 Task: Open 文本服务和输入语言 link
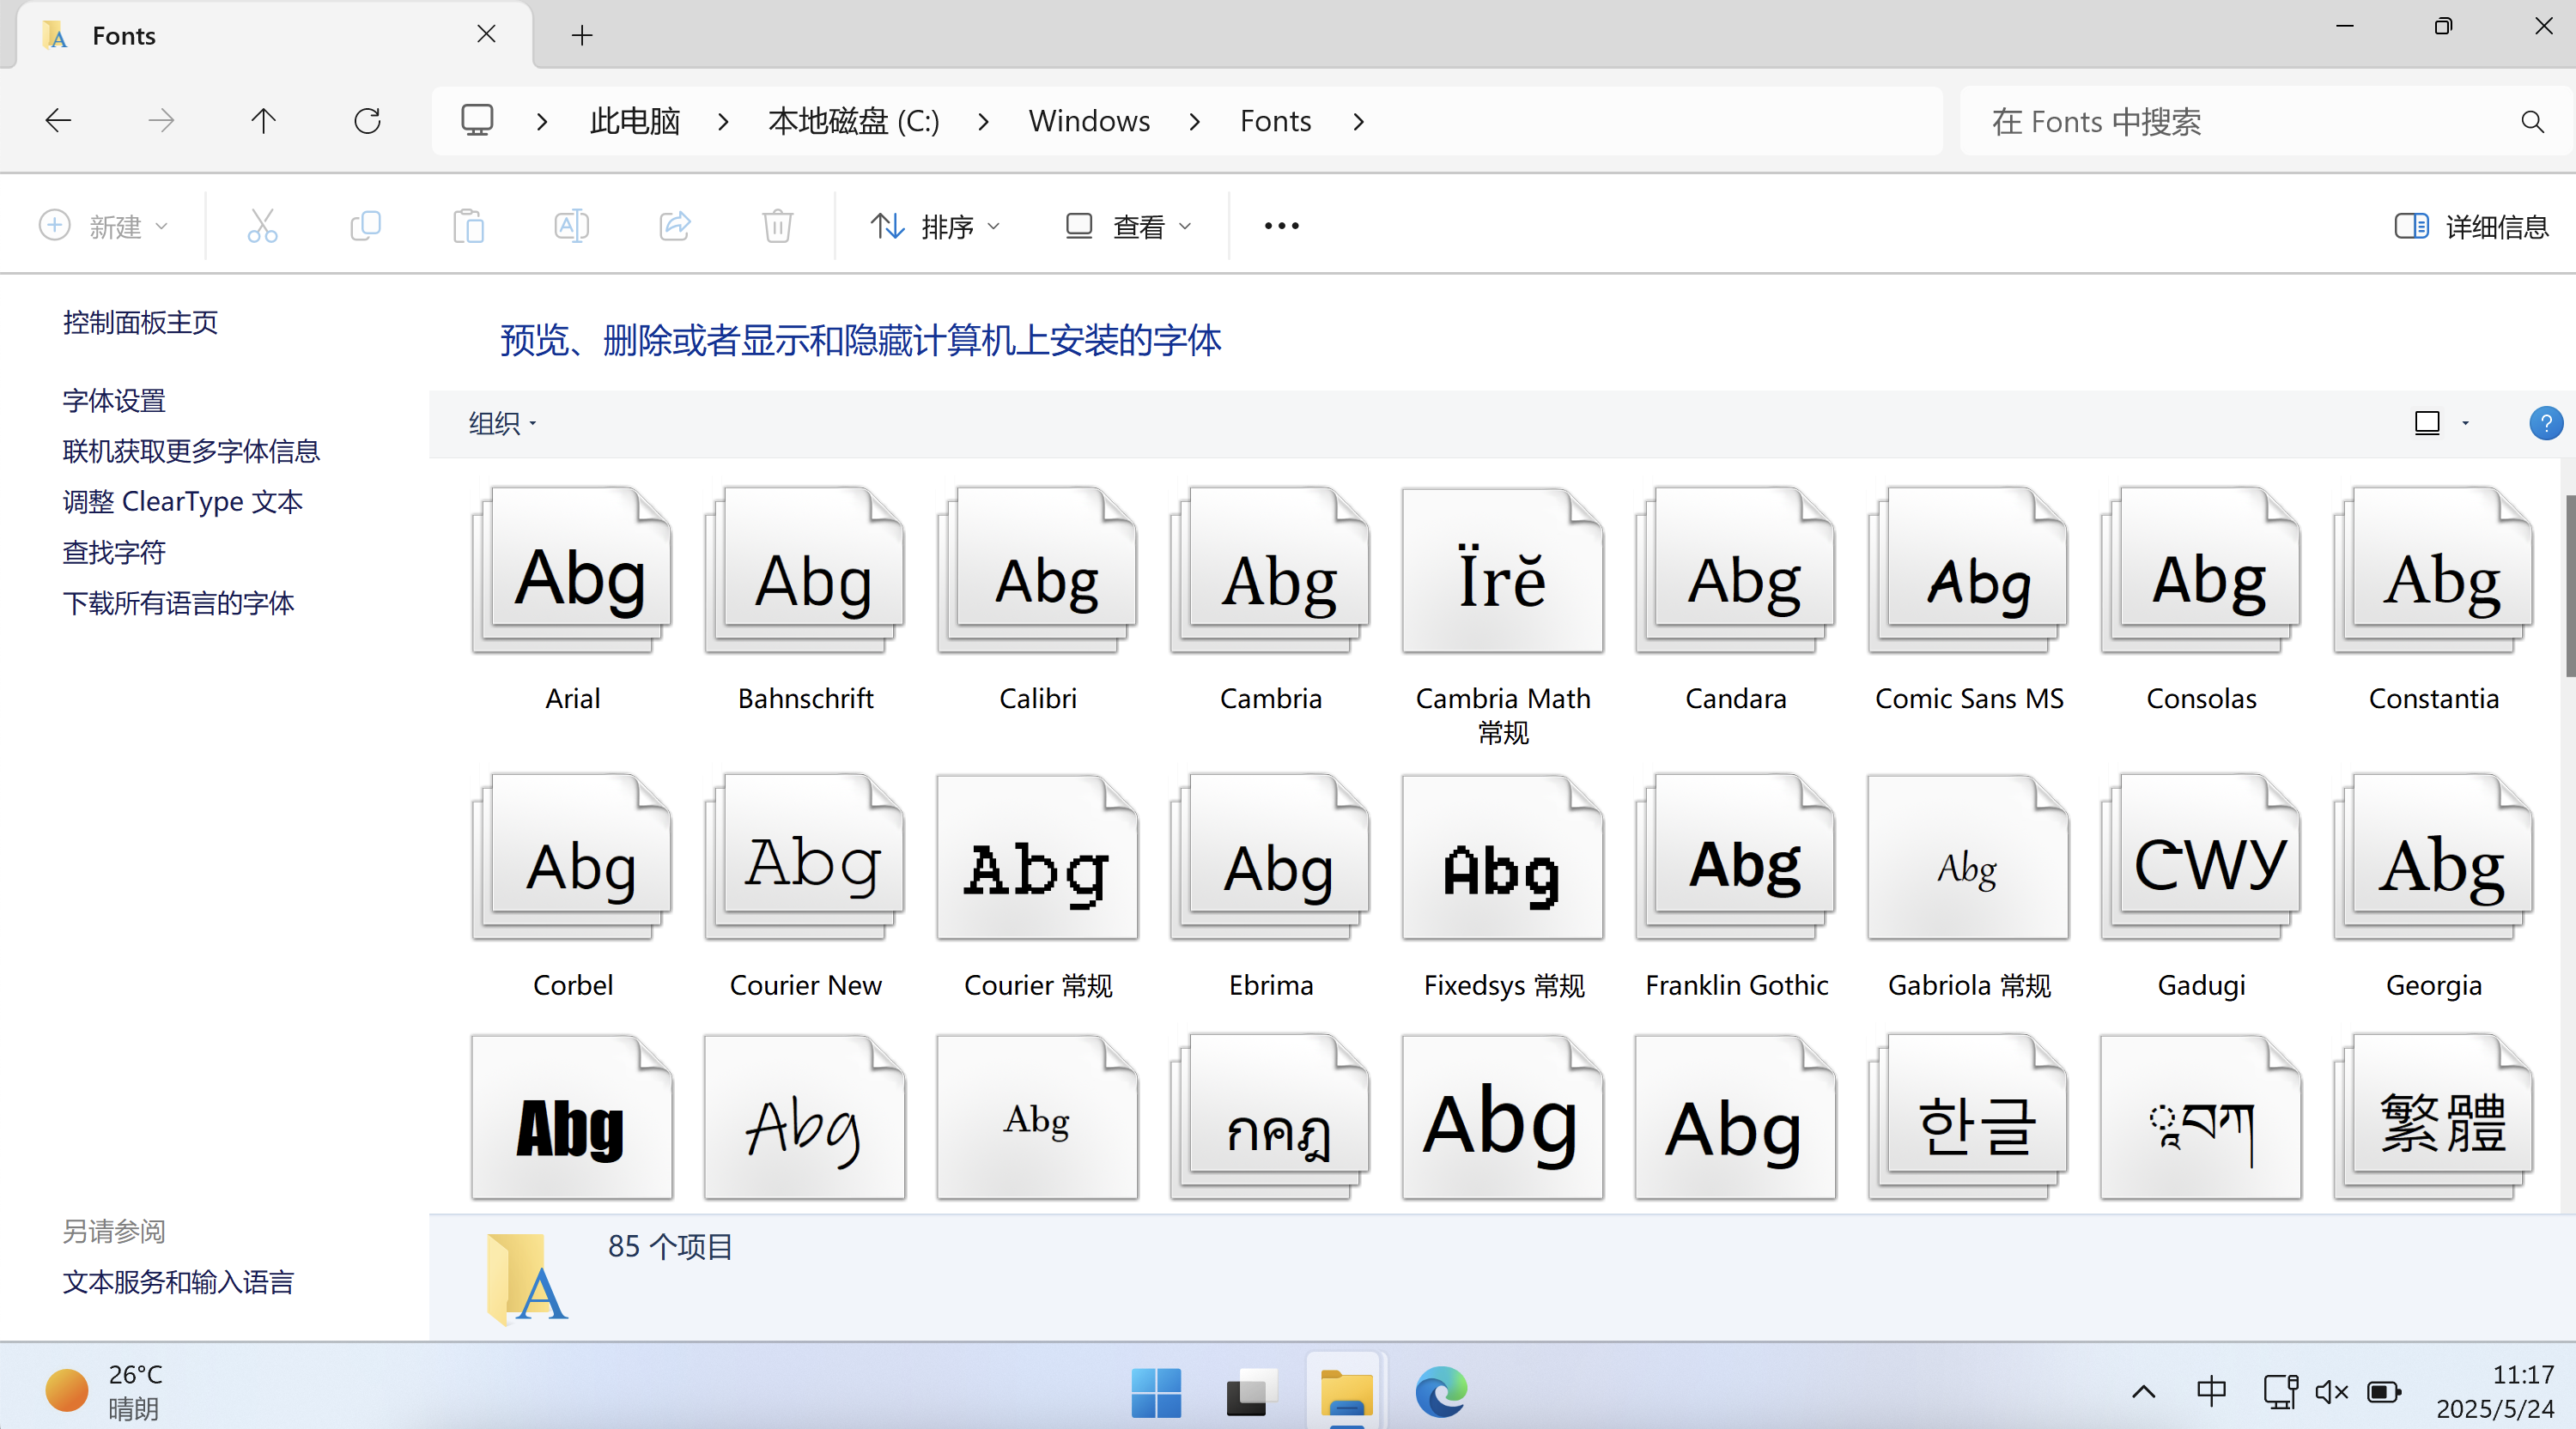pos(178,1281)
